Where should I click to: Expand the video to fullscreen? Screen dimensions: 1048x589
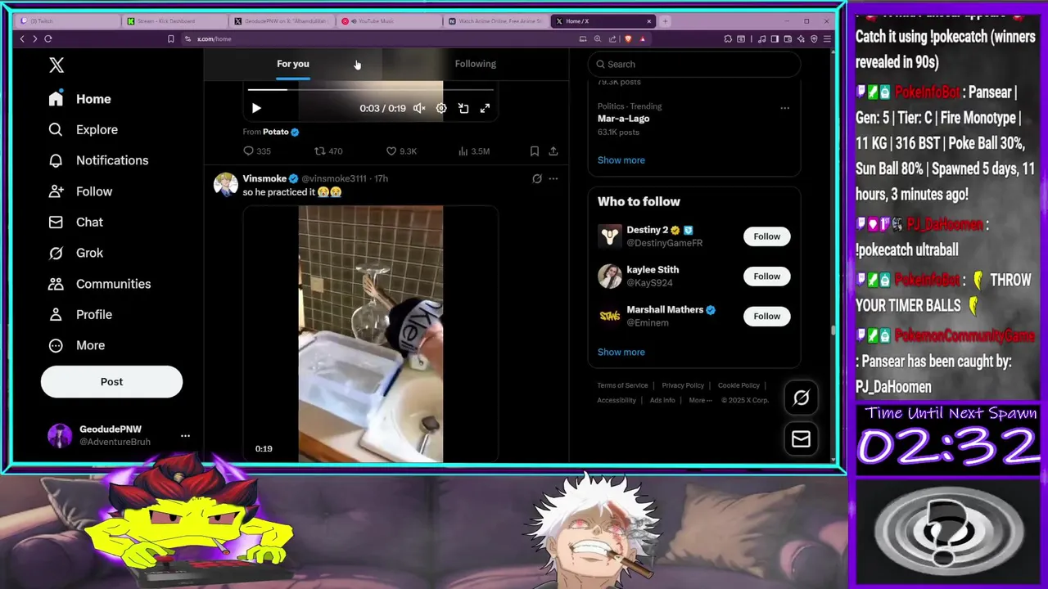coord(485,108)
